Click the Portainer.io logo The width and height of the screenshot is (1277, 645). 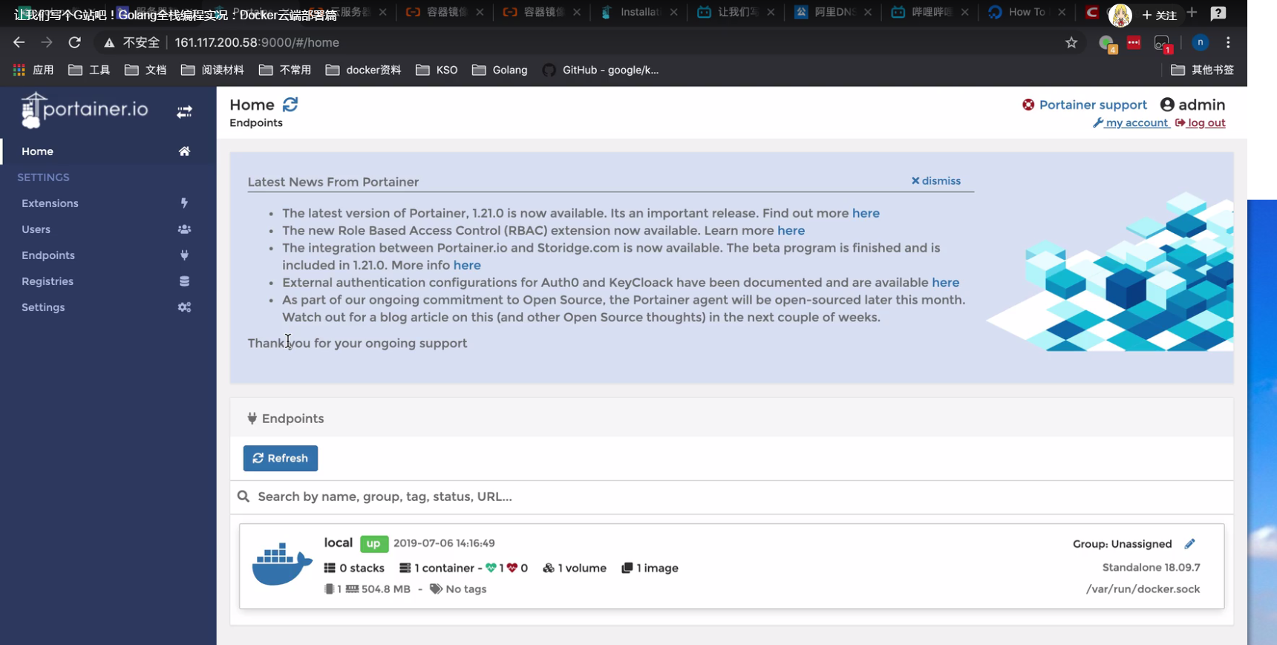85,110
